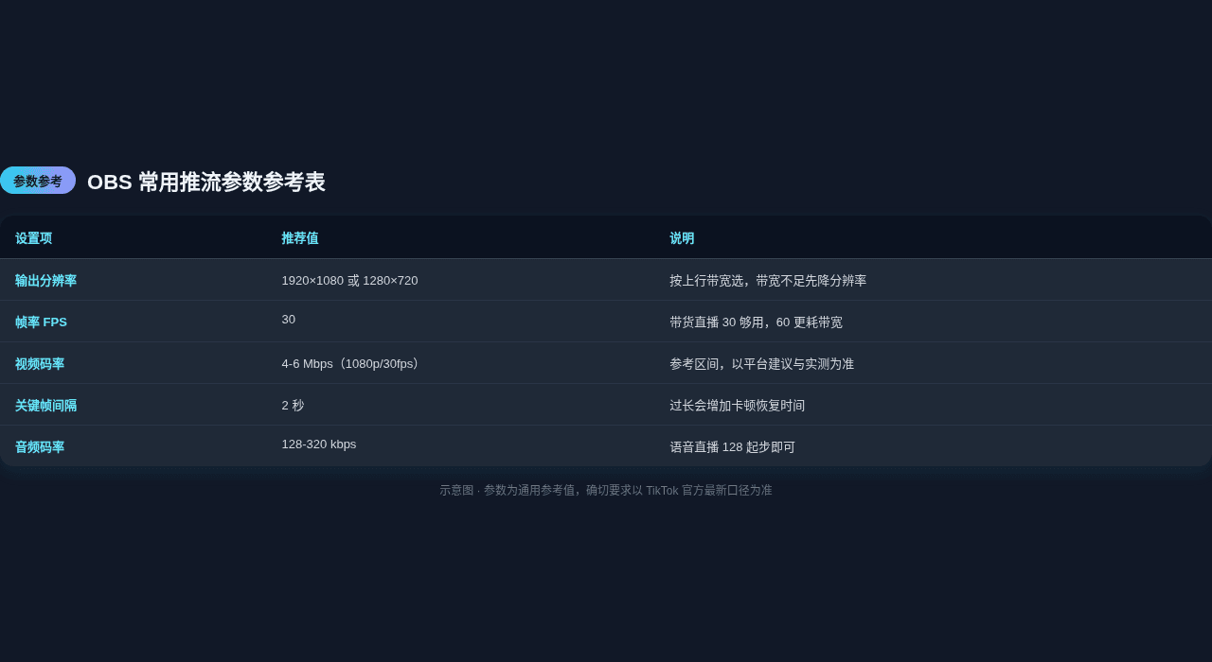The image size is (1212, 662).
Task: Click the text 带货直播 30 够用，60 更耗带宽
Action: click(756, 322)
